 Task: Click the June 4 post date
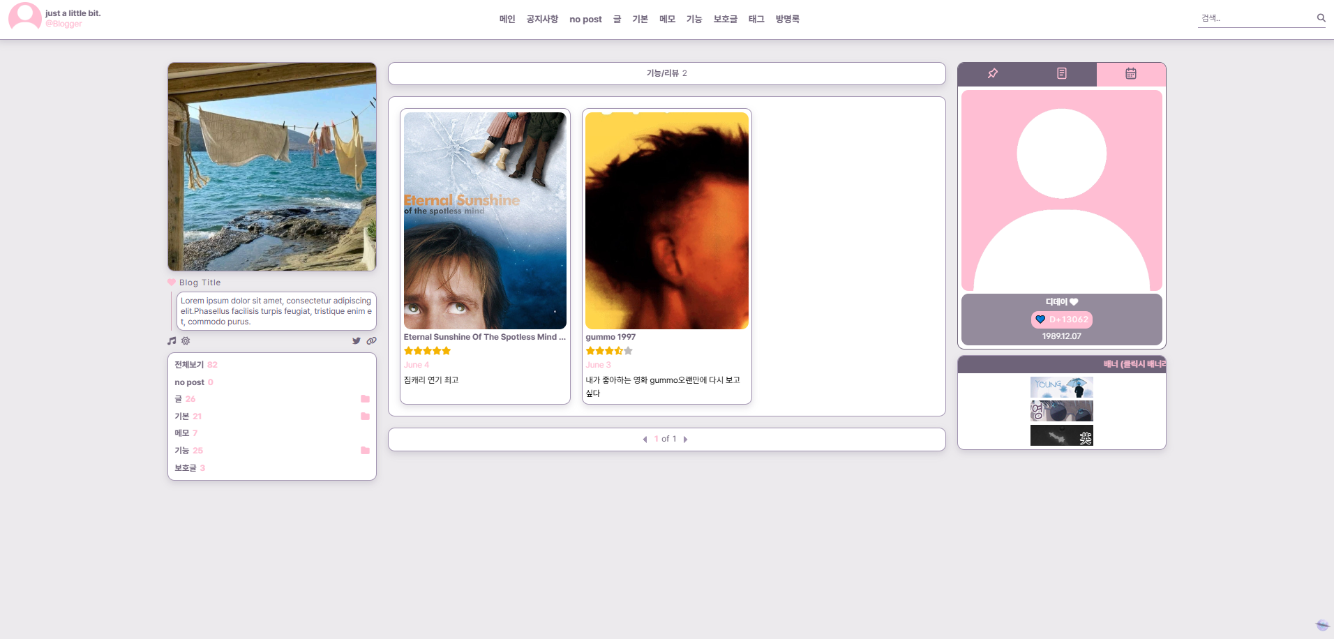417,365
